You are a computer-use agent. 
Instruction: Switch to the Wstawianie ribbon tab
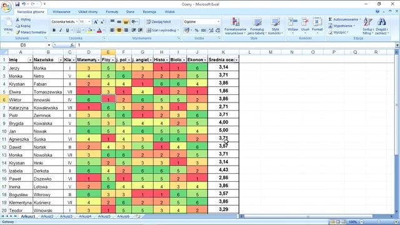(61, 12)
